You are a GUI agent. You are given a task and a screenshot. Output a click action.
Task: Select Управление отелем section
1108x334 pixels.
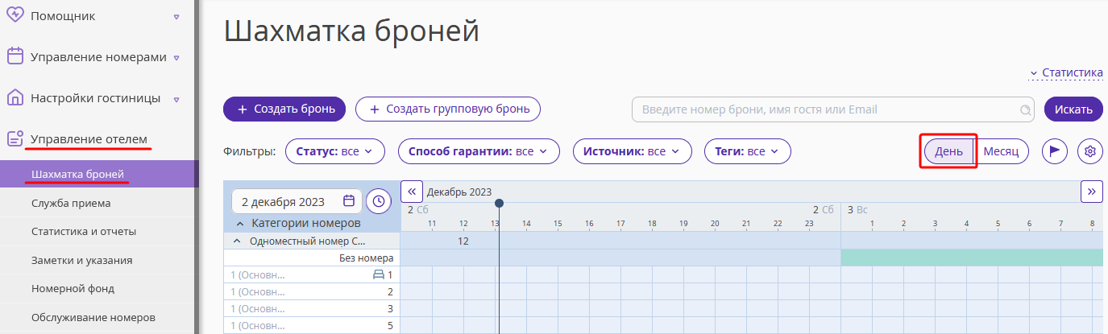point(89,138)
